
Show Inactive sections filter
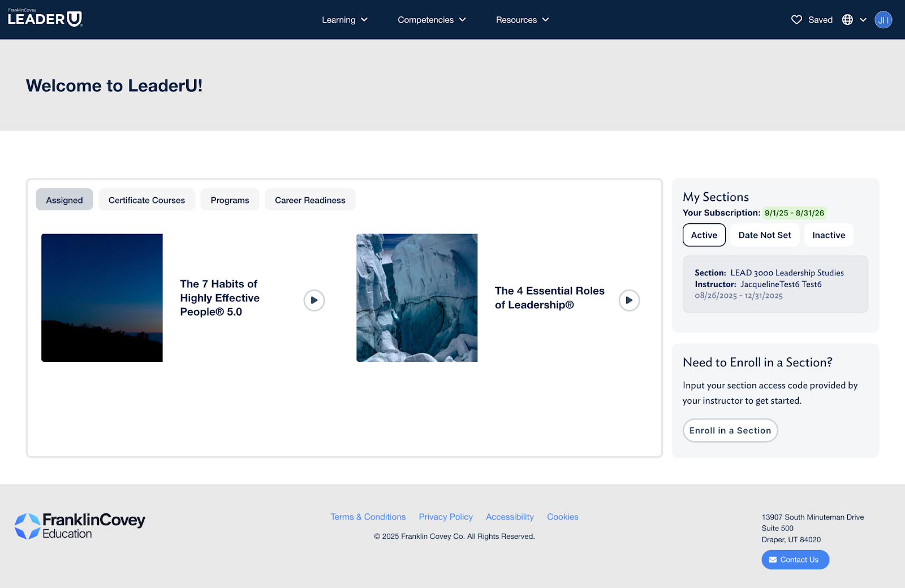828,235
